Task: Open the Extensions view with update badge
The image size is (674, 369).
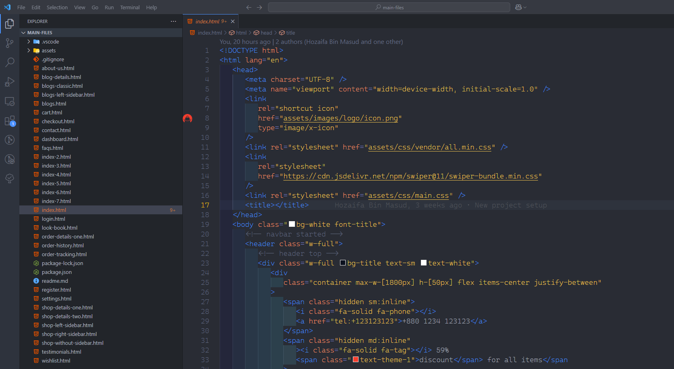Action: [x=10, y=121]
